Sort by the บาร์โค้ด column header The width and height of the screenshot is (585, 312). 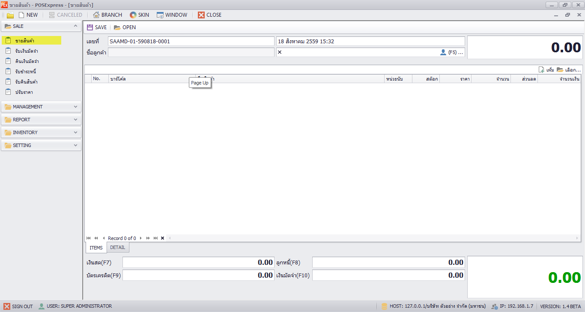152,79
